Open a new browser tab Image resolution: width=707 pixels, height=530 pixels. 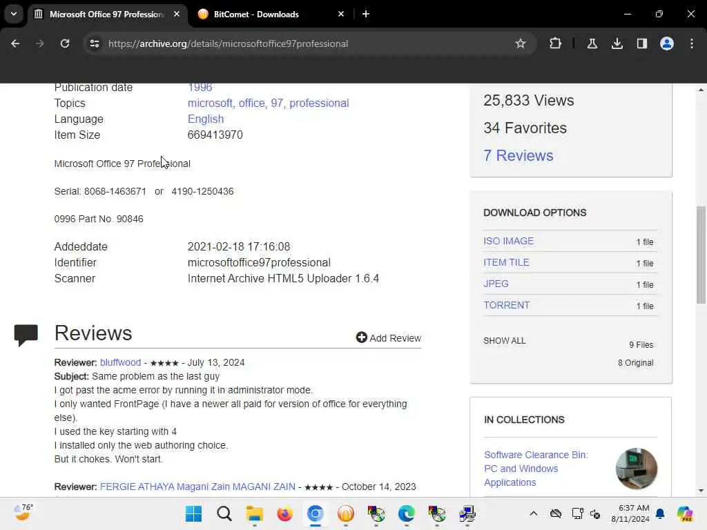click(366, 14)
